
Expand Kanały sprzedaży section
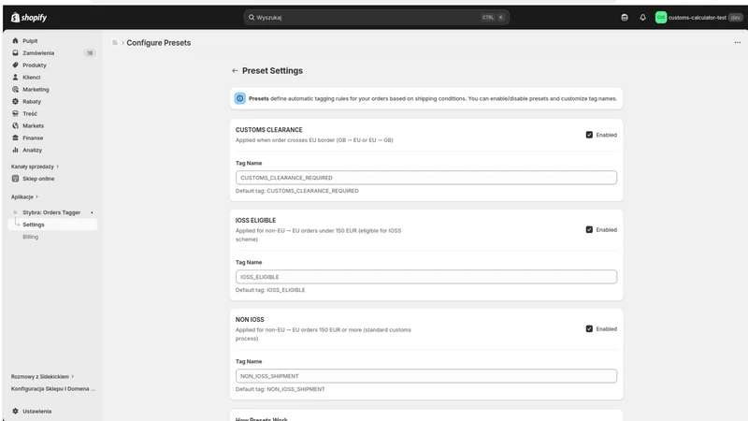tap(35, 167)
